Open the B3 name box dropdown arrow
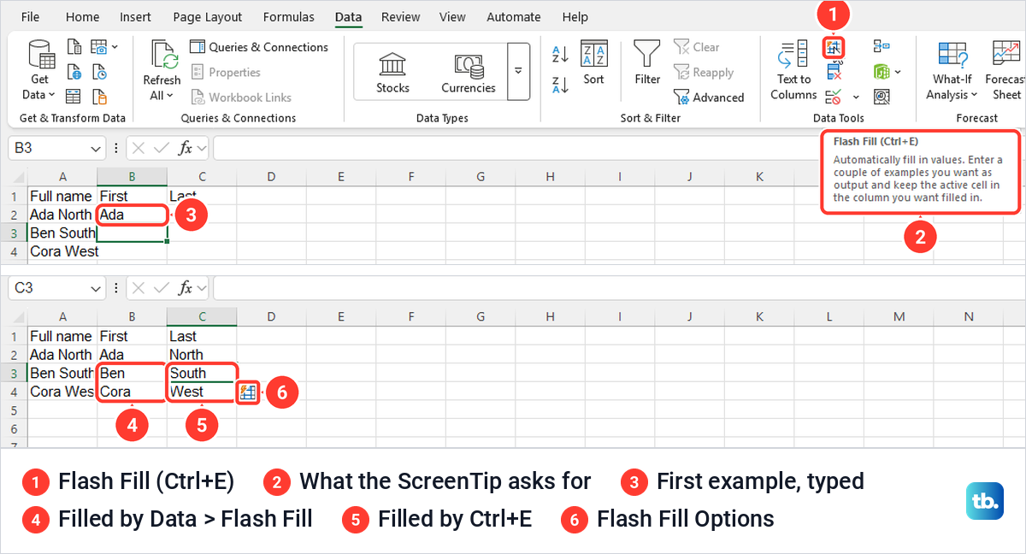 coord(96,149)
